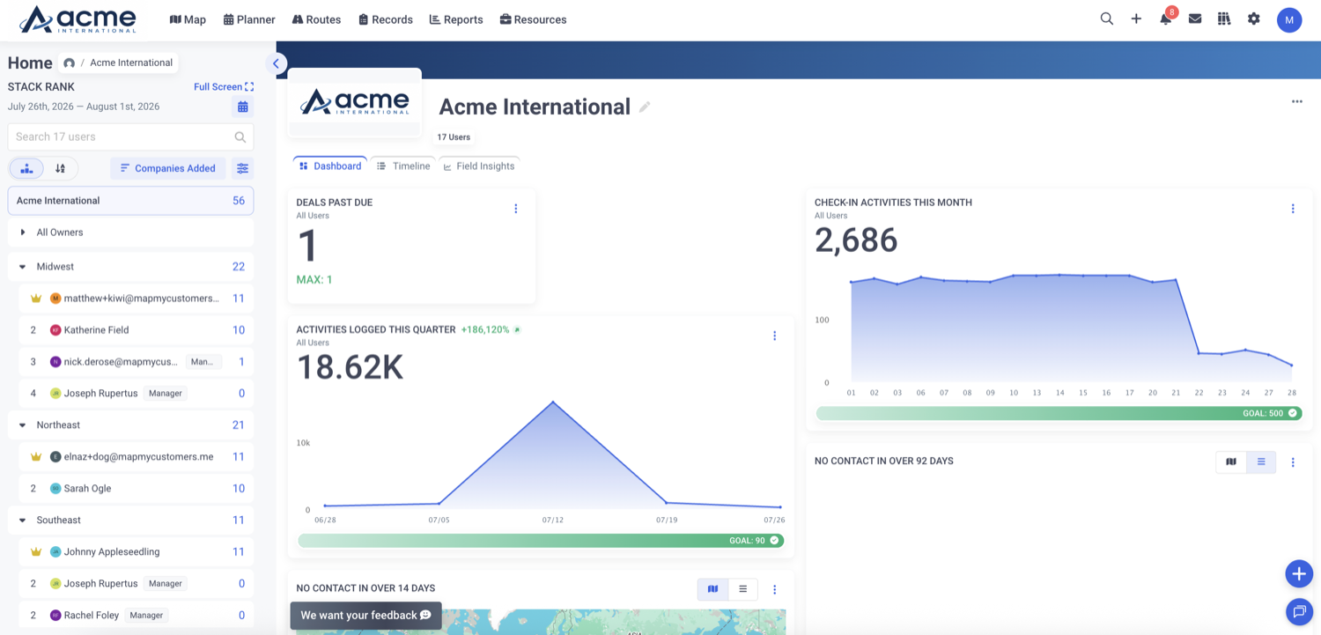
Task: Focus the Search 17 users field
Action: [130, 137]
